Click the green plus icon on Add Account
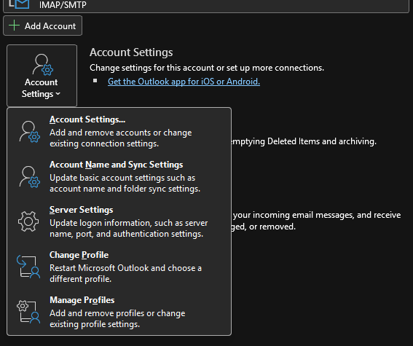413x346 pixels. (x=14, y=25)
